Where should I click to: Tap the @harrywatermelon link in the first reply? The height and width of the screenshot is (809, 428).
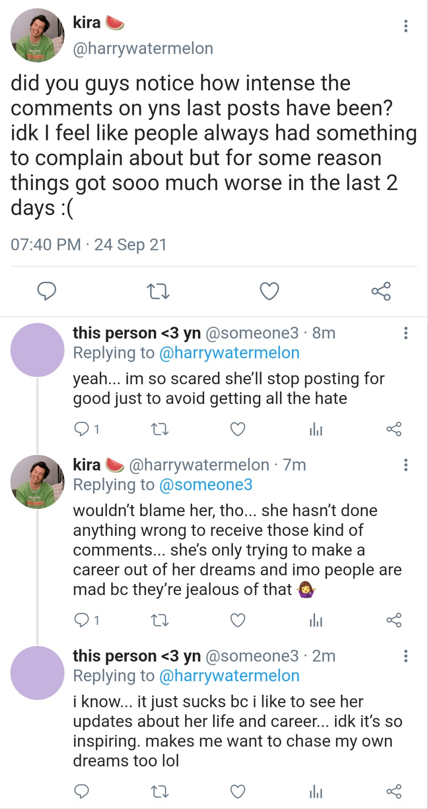[229, 353]
